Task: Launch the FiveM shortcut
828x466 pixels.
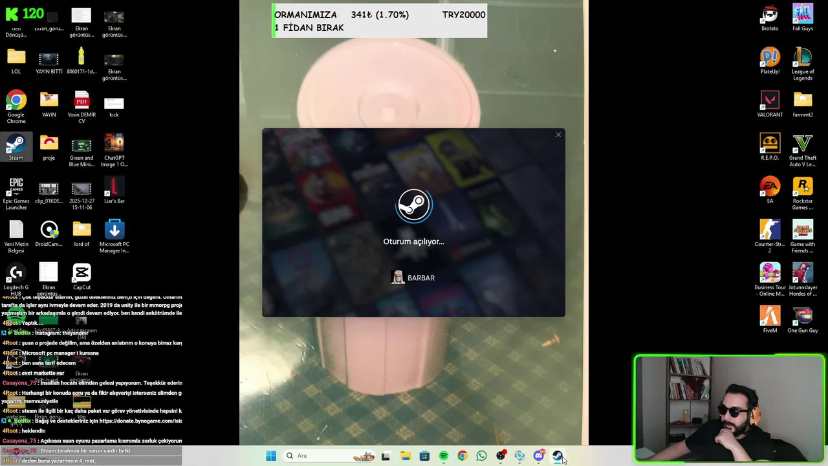Action: 770,320
